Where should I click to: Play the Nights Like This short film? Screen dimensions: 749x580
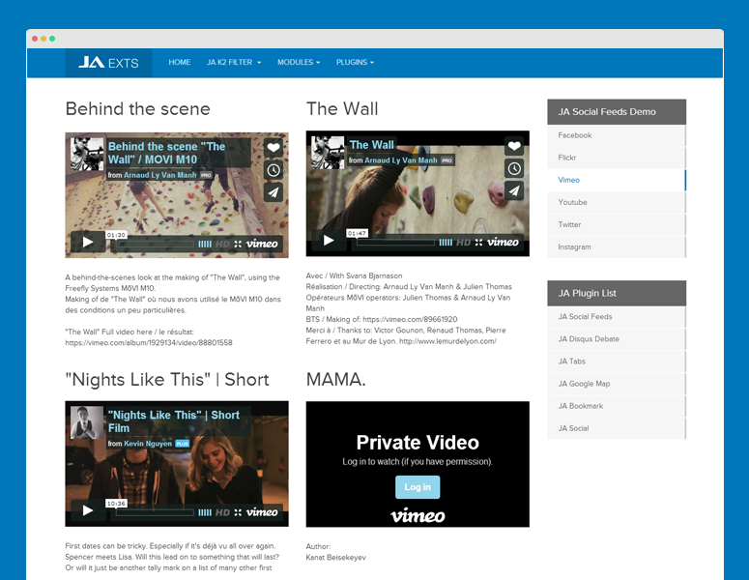click(88, 510)
